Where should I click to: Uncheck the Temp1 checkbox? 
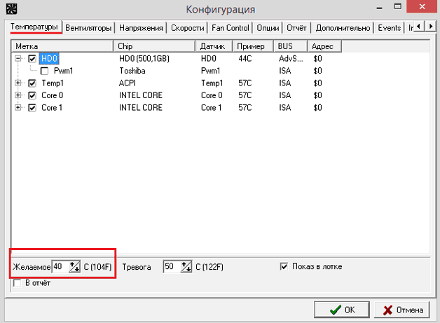click(32, 83)
